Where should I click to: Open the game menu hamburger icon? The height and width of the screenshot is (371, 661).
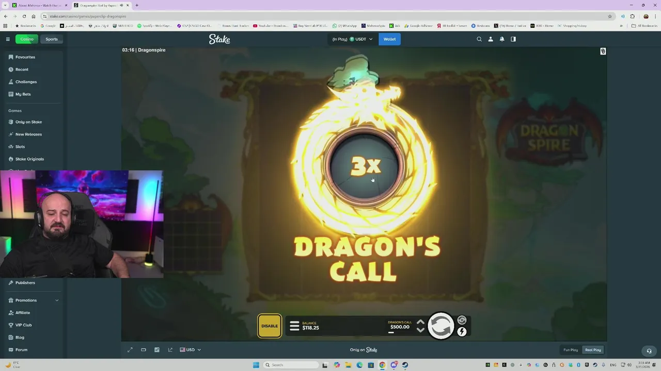click(294, 326)
